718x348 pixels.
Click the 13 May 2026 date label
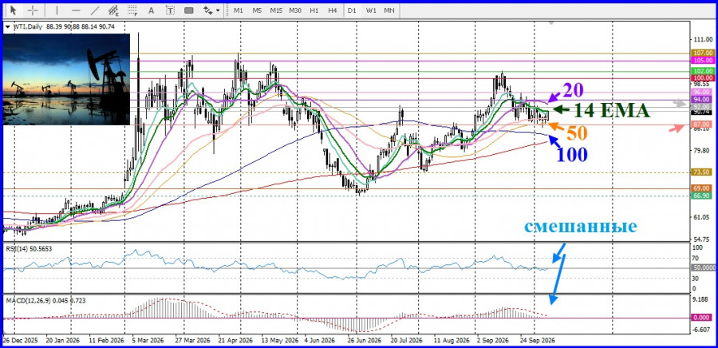pyautogui.click(x=279, y=341)
